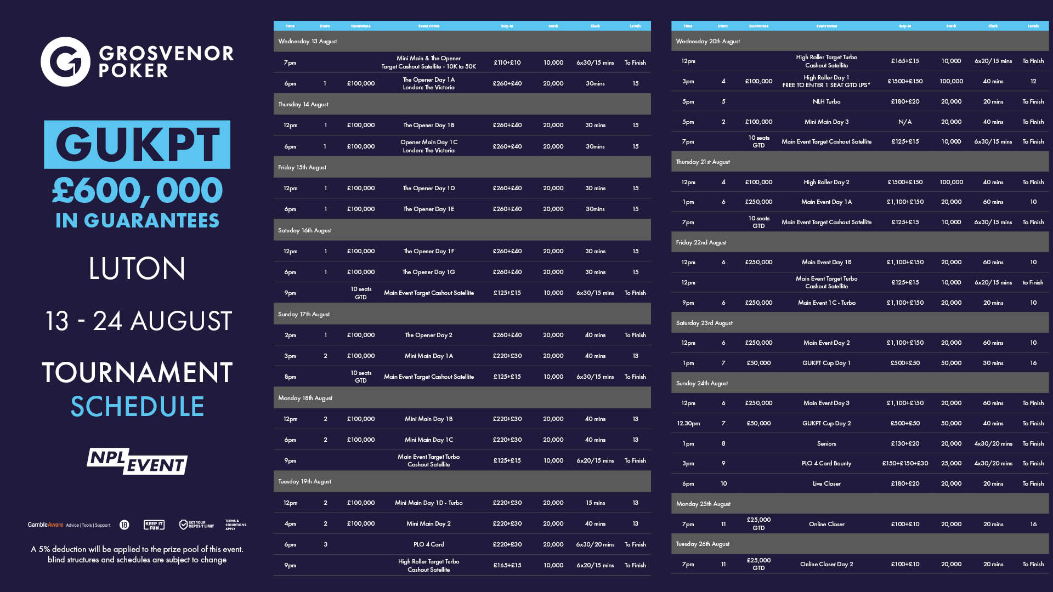
Task: Select the Thursday 21st August date header
Action: [x=703, y=162]
